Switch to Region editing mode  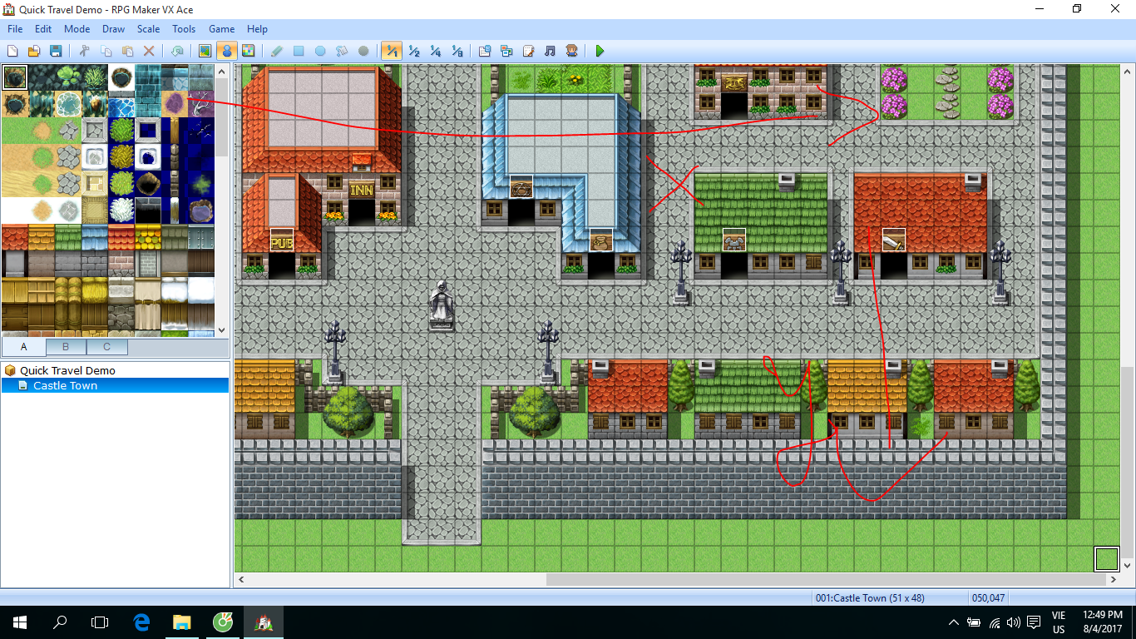[248, 51]
